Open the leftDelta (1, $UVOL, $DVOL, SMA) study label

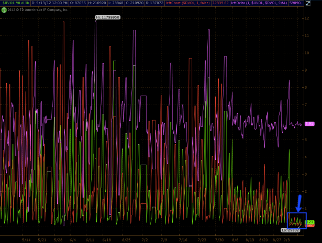click(259, 3)
